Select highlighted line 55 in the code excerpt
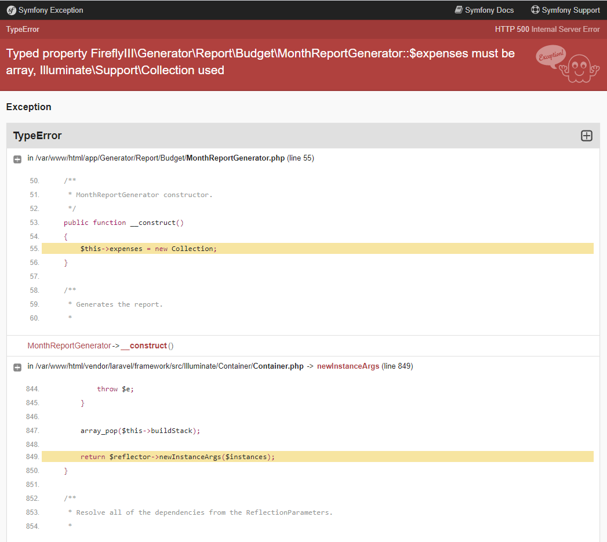Screen dimensions: 607x542 pos(145,248)
